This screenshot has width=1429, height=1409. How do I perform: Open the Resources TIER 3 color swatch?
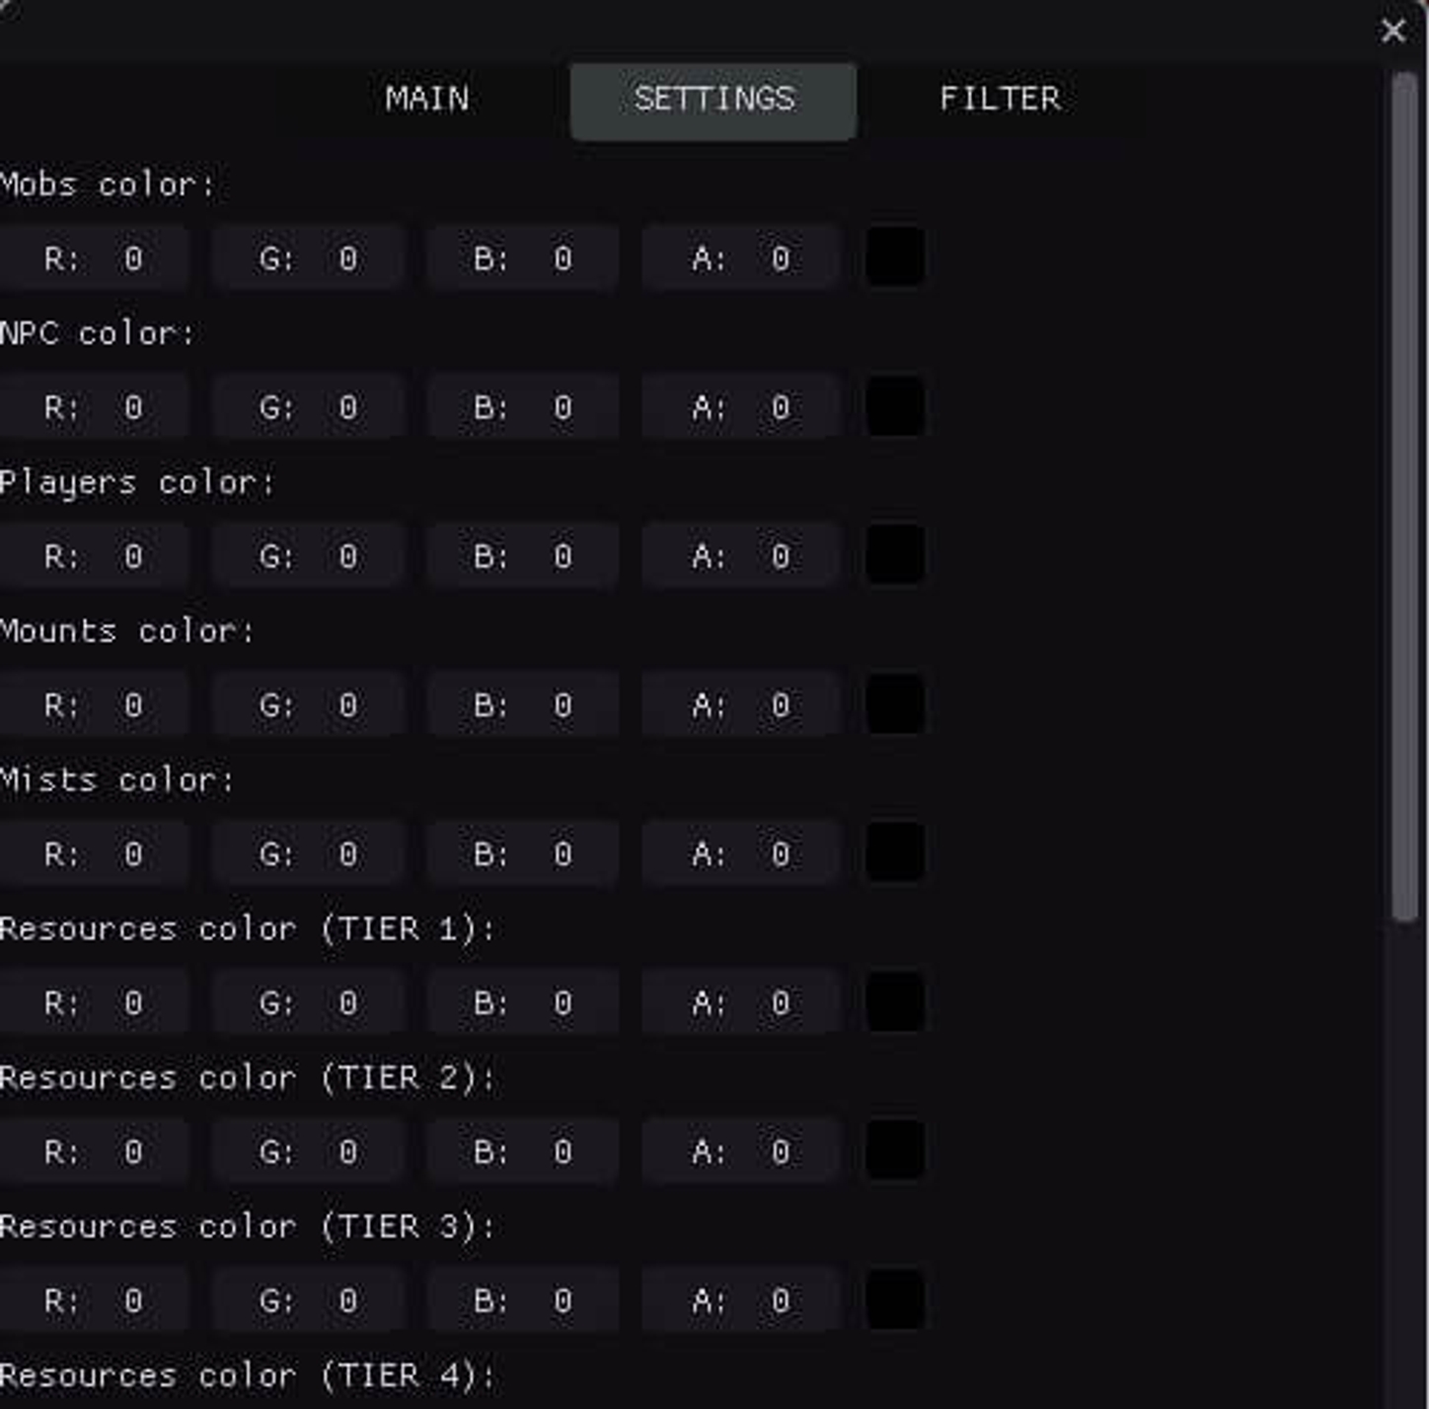896,1299
